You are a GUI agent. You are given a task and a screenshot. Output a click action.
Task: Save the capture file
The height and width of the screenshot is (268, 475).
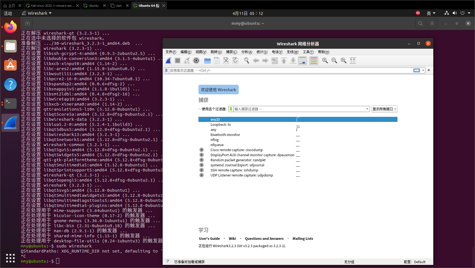coord(217,61)
